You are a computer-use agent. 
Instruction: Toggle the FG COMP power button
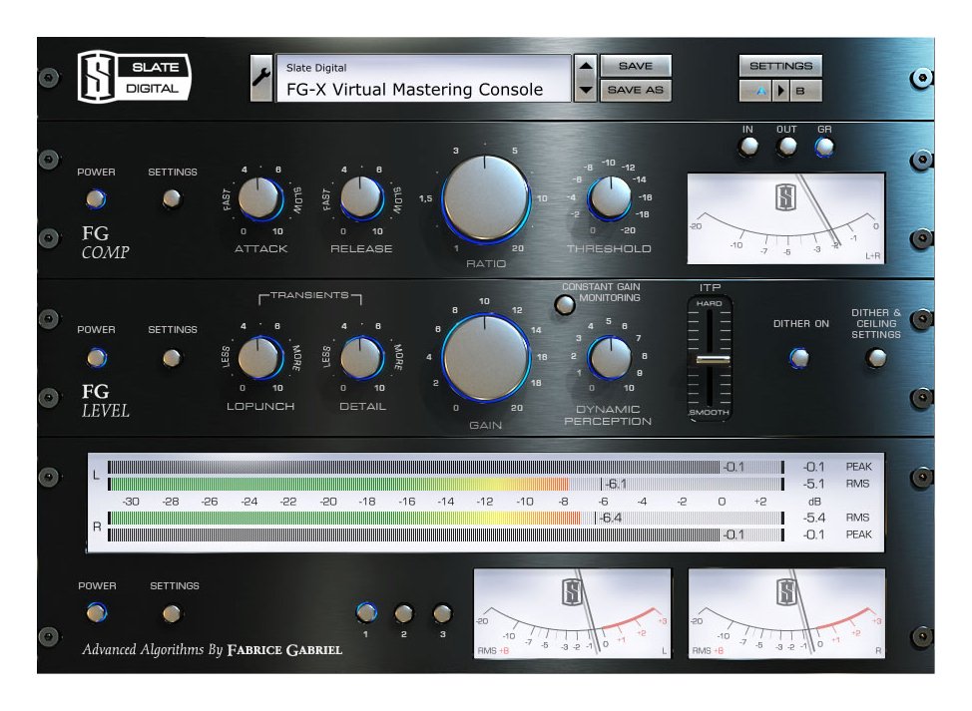click(96, 199)
